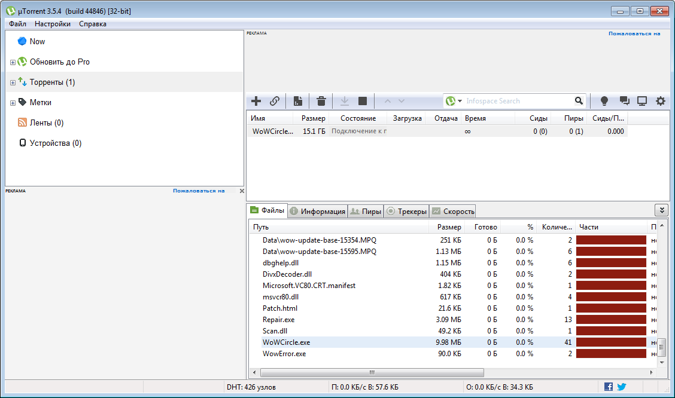Open the chat bubbles icon in toolbar
This screenshot has height=398, width=675.
tap(624, 101)
